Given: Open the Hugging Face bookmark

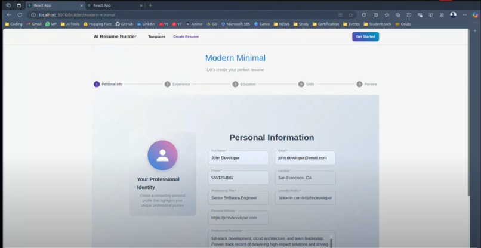Looking at the screenshot, I should pos(97,24).
